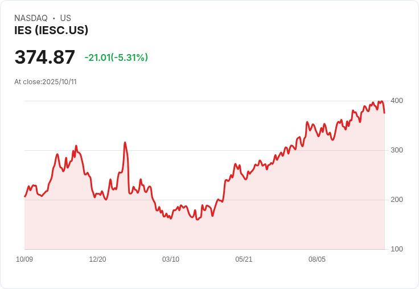
Task: Click the sharp price spike after 12/20
Action: click(125, 143)
